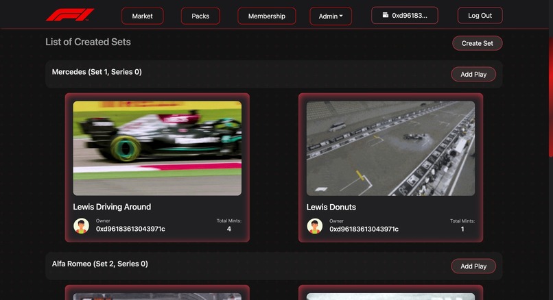Screen dimensions: 553x300
Task: Click Total Mints value 4 on Lewis Driving Around
Action: 229,229
